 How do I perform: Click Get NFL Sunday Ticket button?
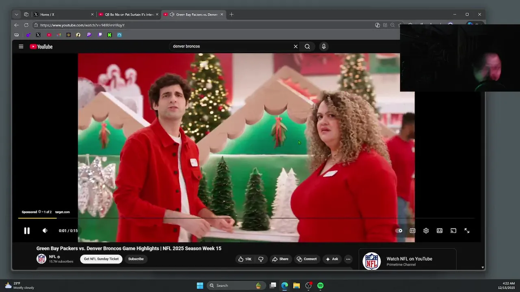[101, 259]
